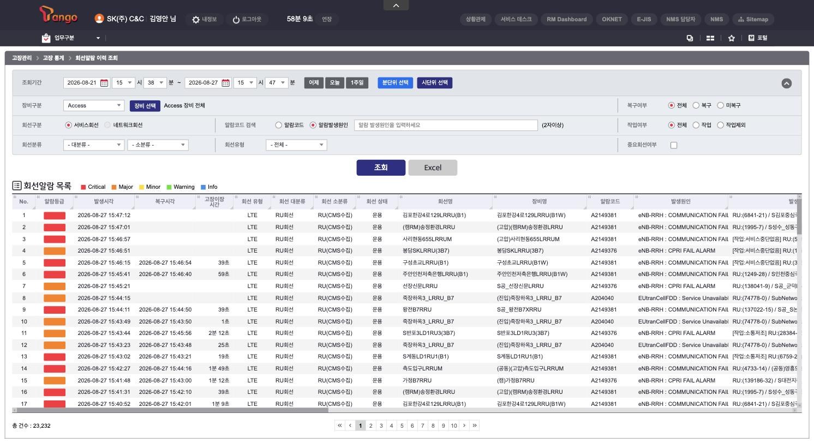The width and height of the screenshot is (814, 443).
Task: Open the start-date calendar picker
Action: [104, 83]
